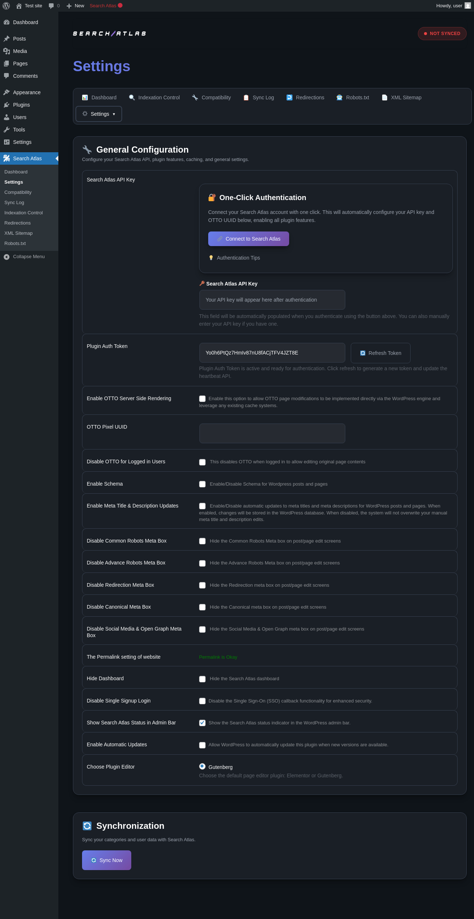
Task: Click the comments bubble in admin bar
Action: point(51,6)
